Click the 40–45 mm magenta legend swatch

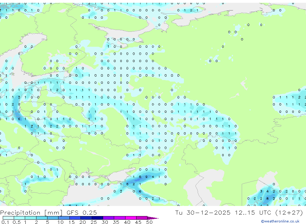(131, 218)
